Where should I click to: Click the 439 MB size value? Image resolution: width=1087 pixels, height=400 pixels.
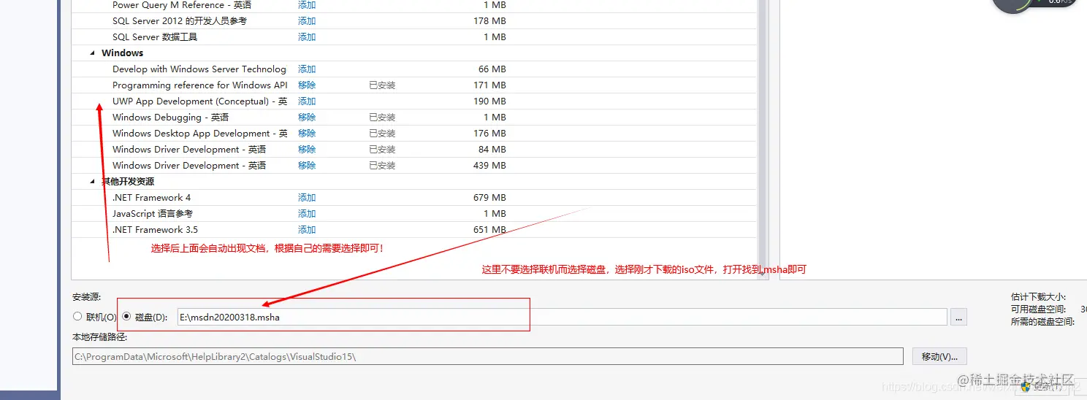[489, 166]
